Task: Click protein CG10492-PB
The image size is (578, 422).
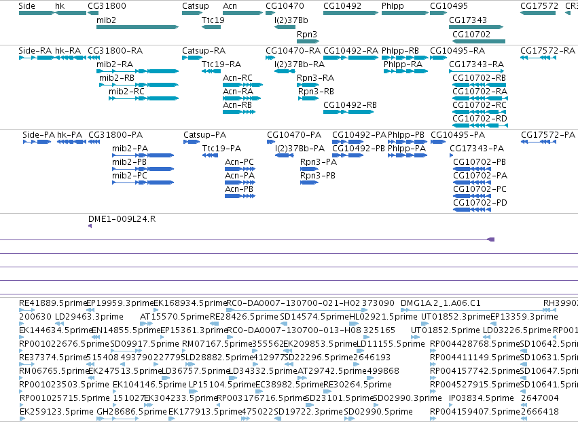Action: (348, 155)
